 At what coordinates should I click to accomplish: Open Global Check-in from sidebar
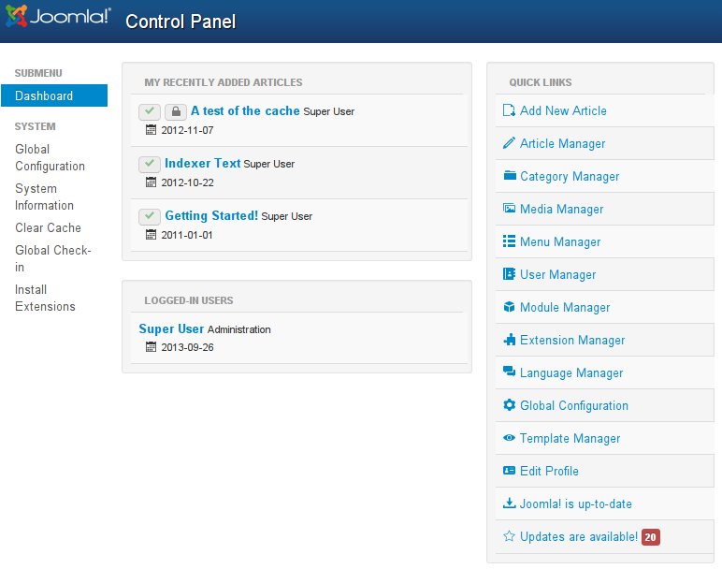[x=53, y=258]
